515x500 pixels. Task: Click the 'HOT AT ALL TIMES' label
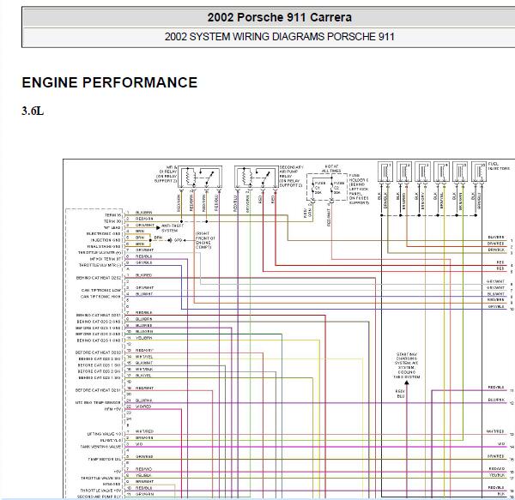(x=331, y=169)
